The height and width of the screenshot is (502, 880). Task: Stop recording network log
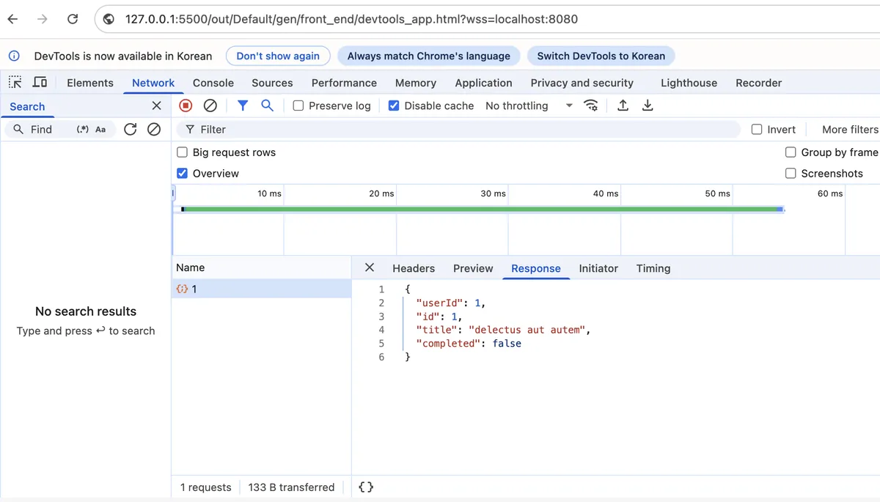point(186,106)
